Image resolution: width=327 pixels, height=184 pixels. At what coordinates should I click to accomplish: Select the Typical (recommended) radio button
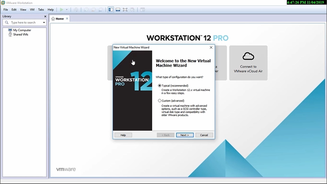pyautogui.click(x=159, y=86)
